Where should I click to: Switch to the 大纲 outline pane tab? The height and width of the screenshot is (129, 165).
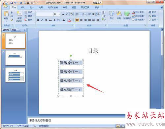pos(14,30)
